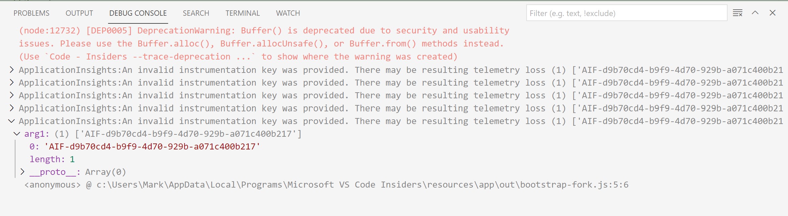Open the SEARCH tab

click(x=196, y=13)
